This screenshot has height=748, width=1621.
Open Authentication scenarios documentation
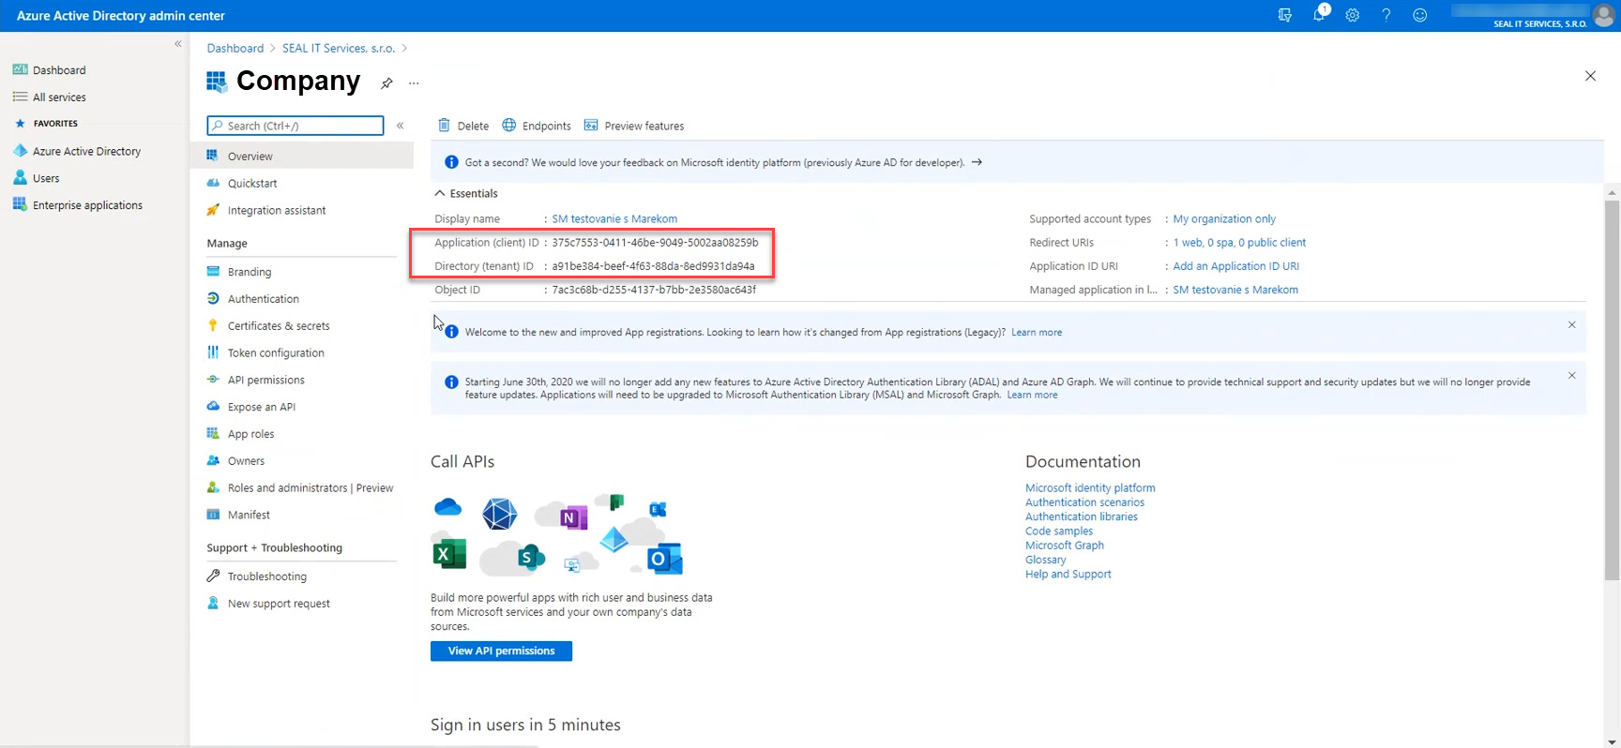(x=1084, y=502)
